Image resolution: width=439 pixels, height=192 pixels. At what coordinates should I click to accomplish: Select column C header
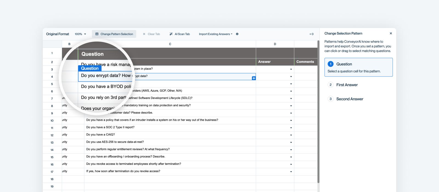click(x=170, y=44)
